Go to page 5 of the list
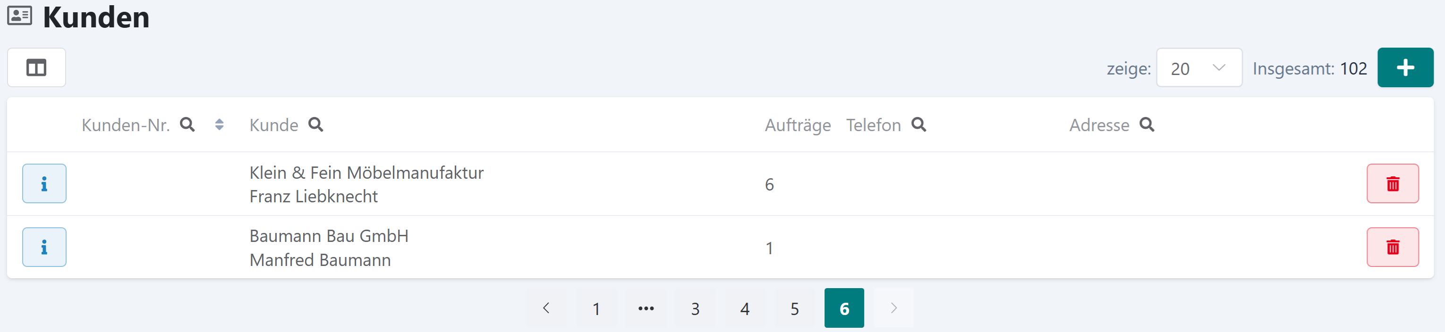Viewport: 1445px width, 332px height. tap(794, 308)
